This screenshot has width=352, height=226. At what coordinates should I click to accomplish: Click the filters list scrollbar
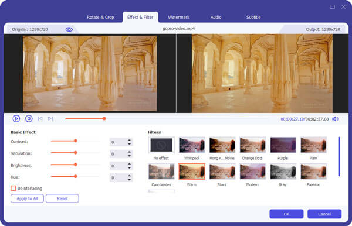coord(339,156)
